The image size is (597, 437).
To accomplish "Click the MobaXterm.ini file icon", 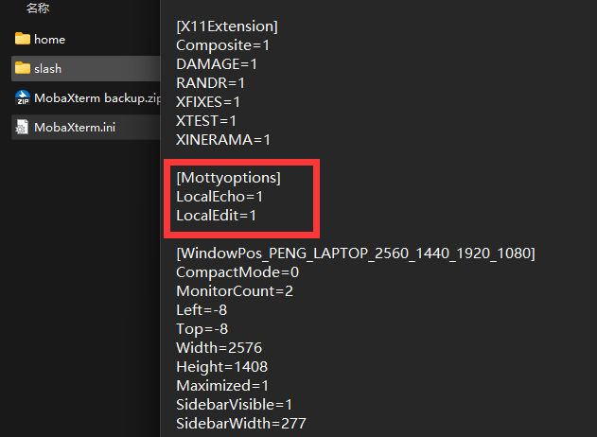I will click(x=23, y=127).
